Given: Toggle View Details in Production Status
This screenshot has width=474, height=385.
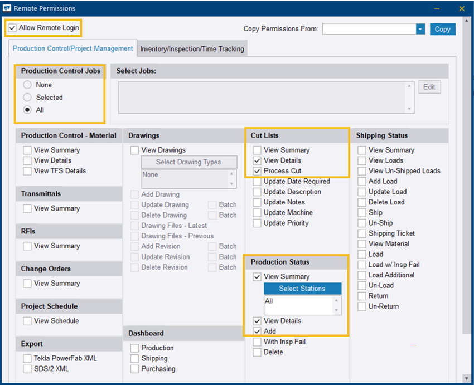Looking at the screenshot, I should 257,321.
